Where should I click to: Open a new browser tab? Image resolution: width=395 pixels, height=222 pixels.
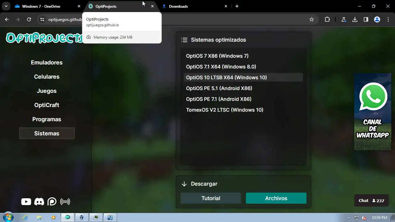(x=237, y=6)
